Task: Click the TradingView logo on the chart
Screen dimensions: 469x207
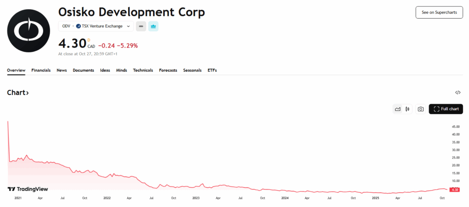Action: (x=28, y=189)
